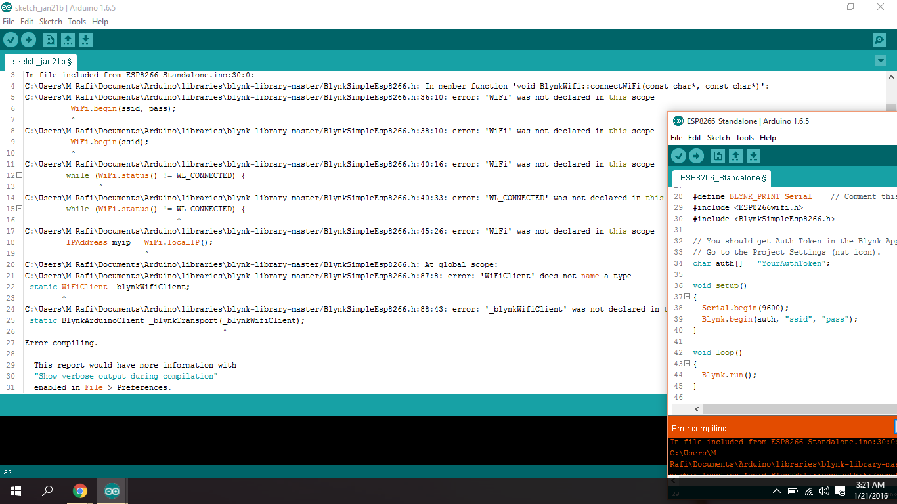Open tab dropdown arrow in sketch_jan21b window
Viewport: 897px width, 504px height.
coord(881,61)
